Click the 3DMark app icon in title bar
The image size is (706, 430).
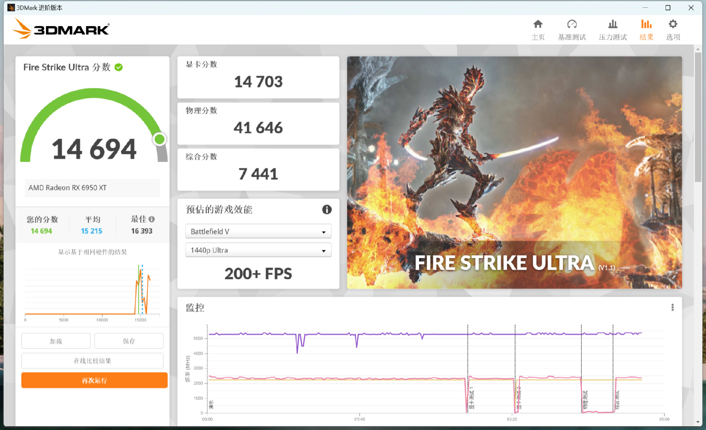tap(11, 8)
